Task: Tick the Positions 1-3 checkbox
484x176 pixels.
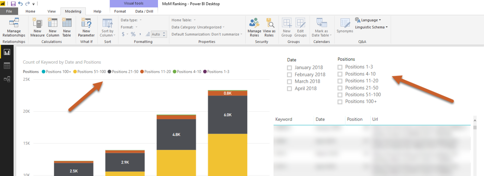Action: (x=340, y=67)
